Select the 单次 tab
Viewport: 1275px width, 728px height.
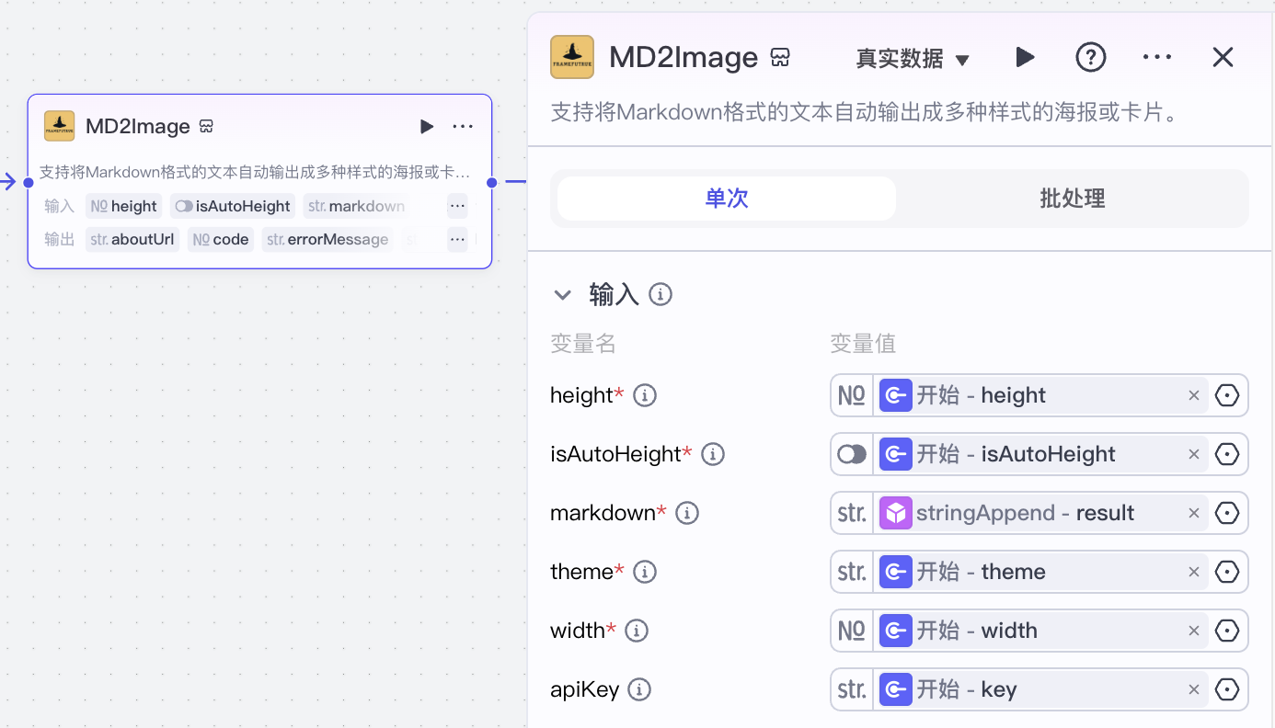[x=725, y=198]
